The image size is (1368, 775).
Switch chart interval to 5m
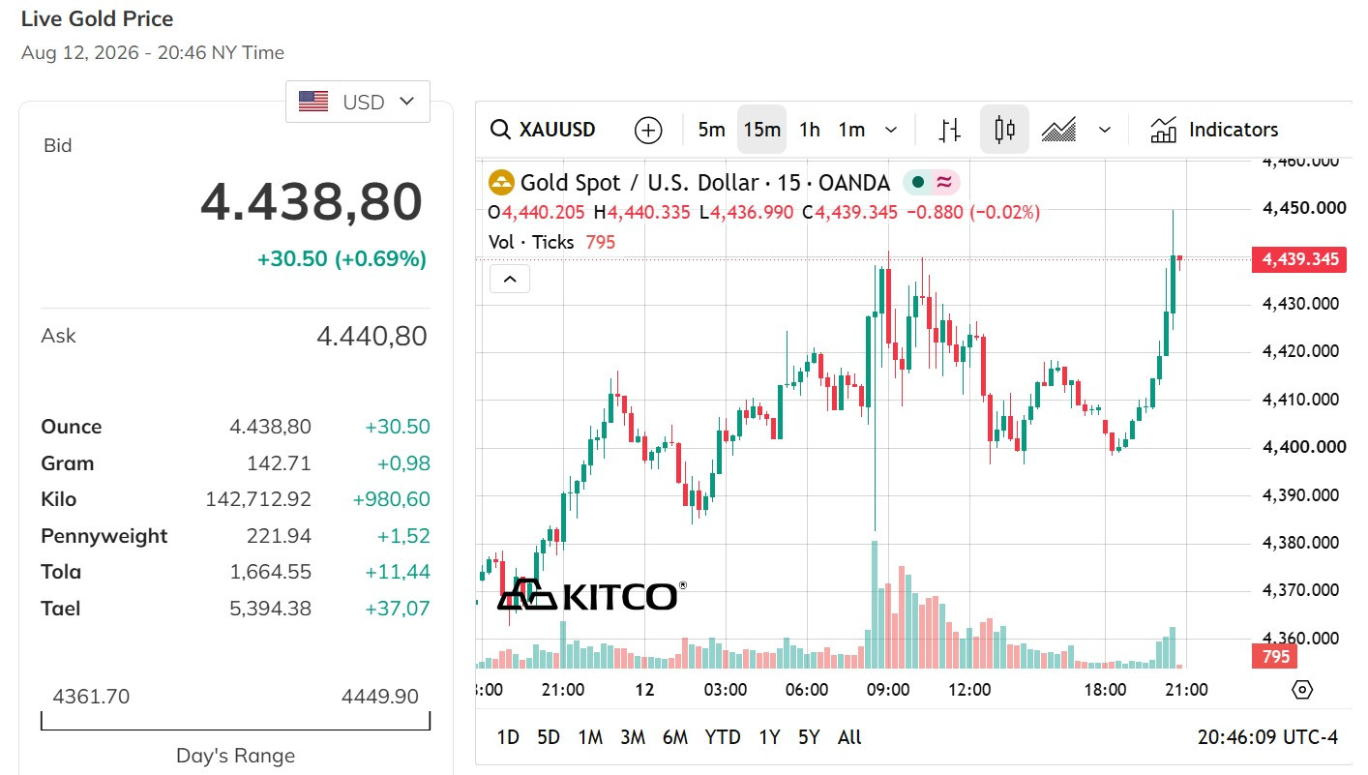click(x=711, y=130)
